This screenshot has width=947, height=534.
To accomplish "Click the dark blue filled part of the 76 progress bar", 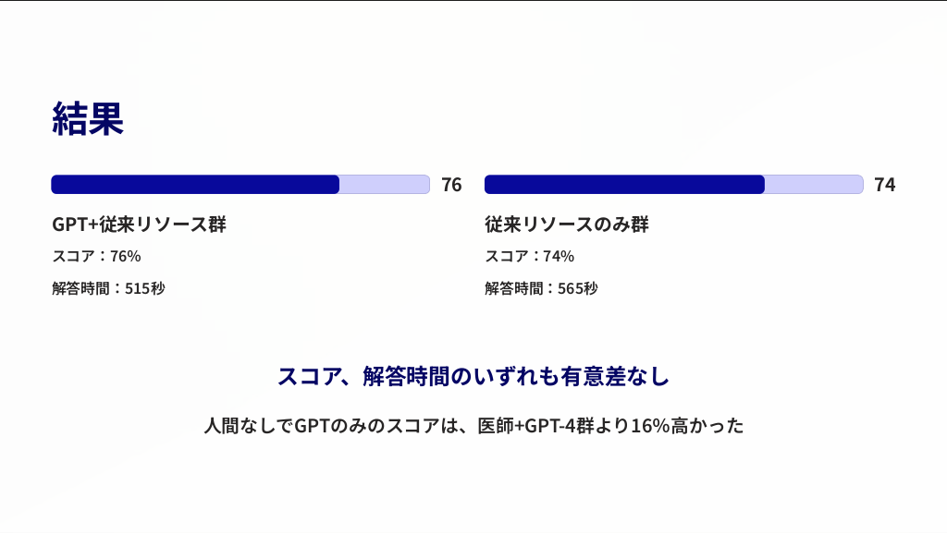I will coord(194,185).
